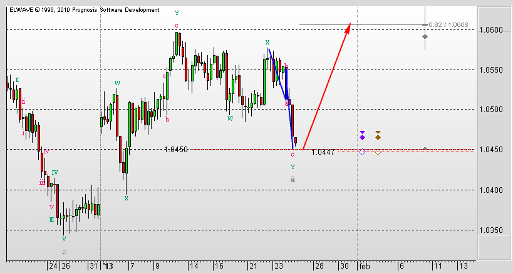Click the green IV wave label
The image size is (513, 273).
coord(55,172)
